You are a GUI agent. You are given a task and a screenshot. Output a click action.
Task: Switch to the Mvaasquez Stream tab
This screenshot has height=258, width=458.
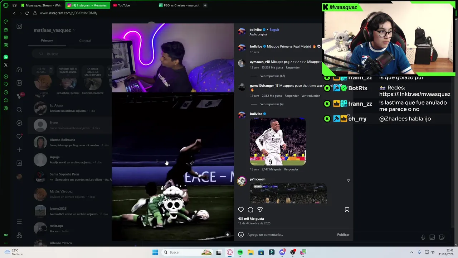(41, 5)
